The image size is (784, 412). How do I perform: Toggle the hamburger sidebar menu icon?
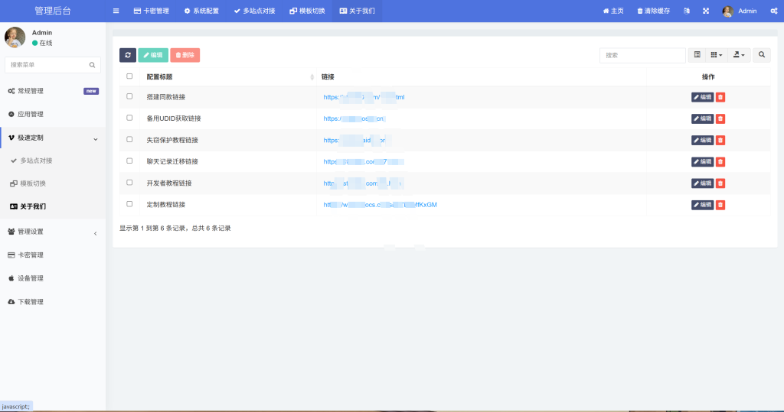point(116,11)
